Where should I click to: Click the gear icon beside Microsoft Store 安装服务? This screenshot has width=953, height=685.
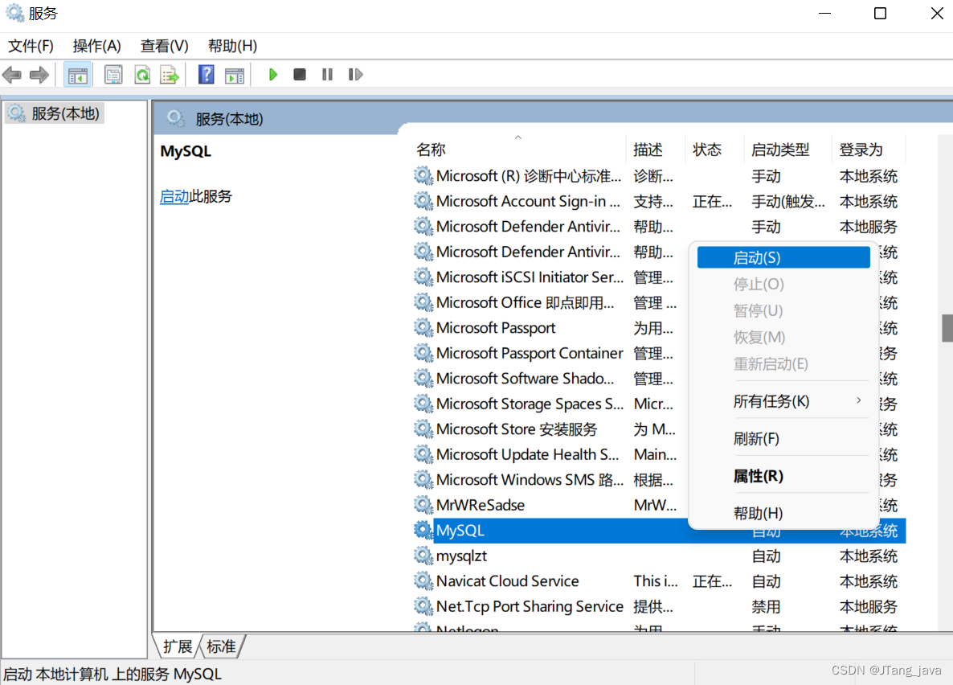423,429
